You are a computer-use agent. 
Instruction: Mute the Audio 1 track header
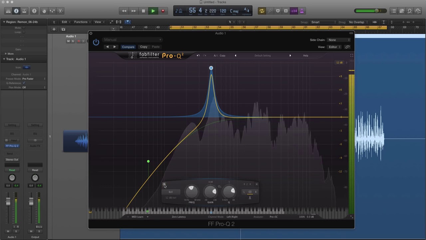pyautogui.click(x=68, y=41)
